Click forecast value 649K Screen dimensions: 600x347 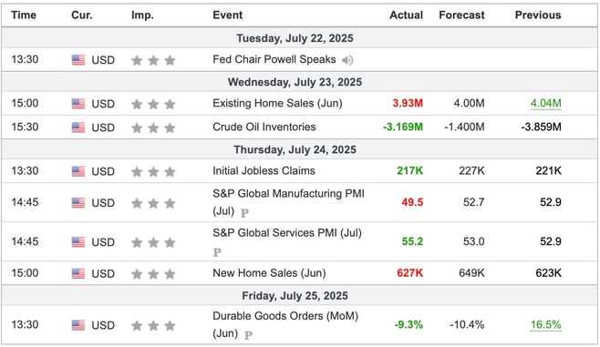tap(471, 273)
